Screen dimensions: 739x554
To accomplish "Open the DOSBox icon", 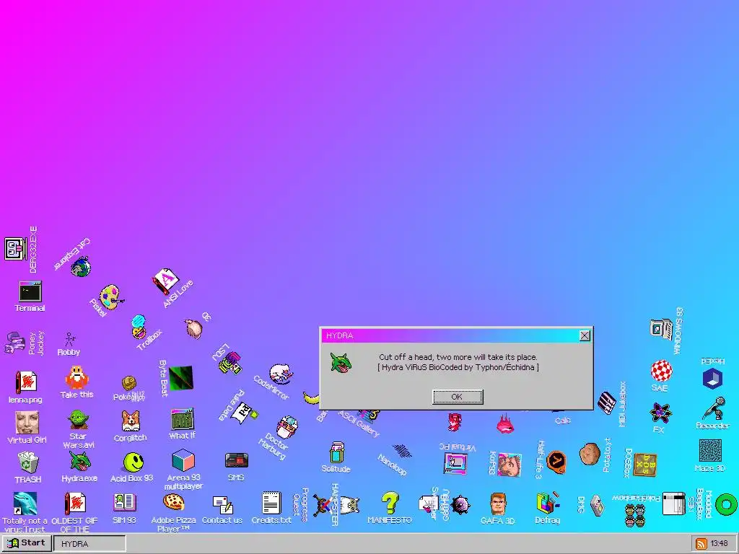I will point(645,465).
